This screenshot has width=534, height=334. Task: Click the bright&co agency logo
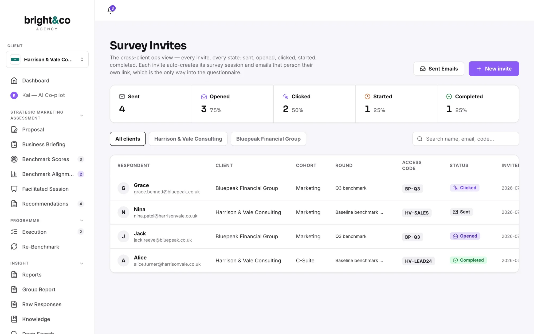click(47, 23)
